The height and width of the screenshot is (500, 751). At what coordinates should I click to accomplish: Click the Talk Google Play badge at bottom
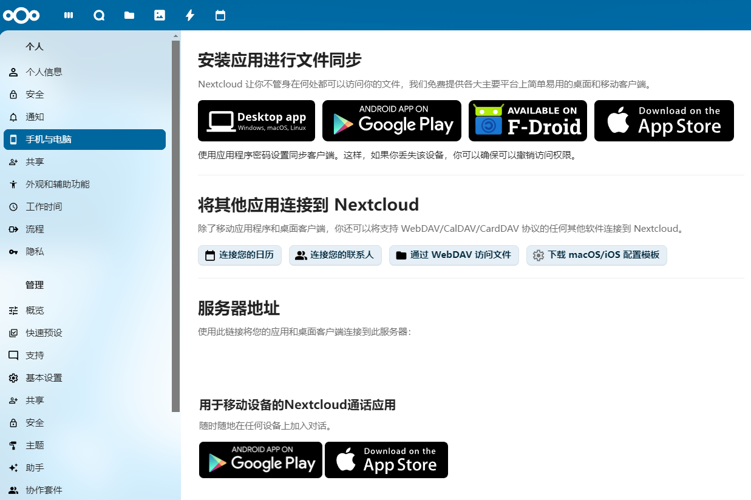pos(260,460)
